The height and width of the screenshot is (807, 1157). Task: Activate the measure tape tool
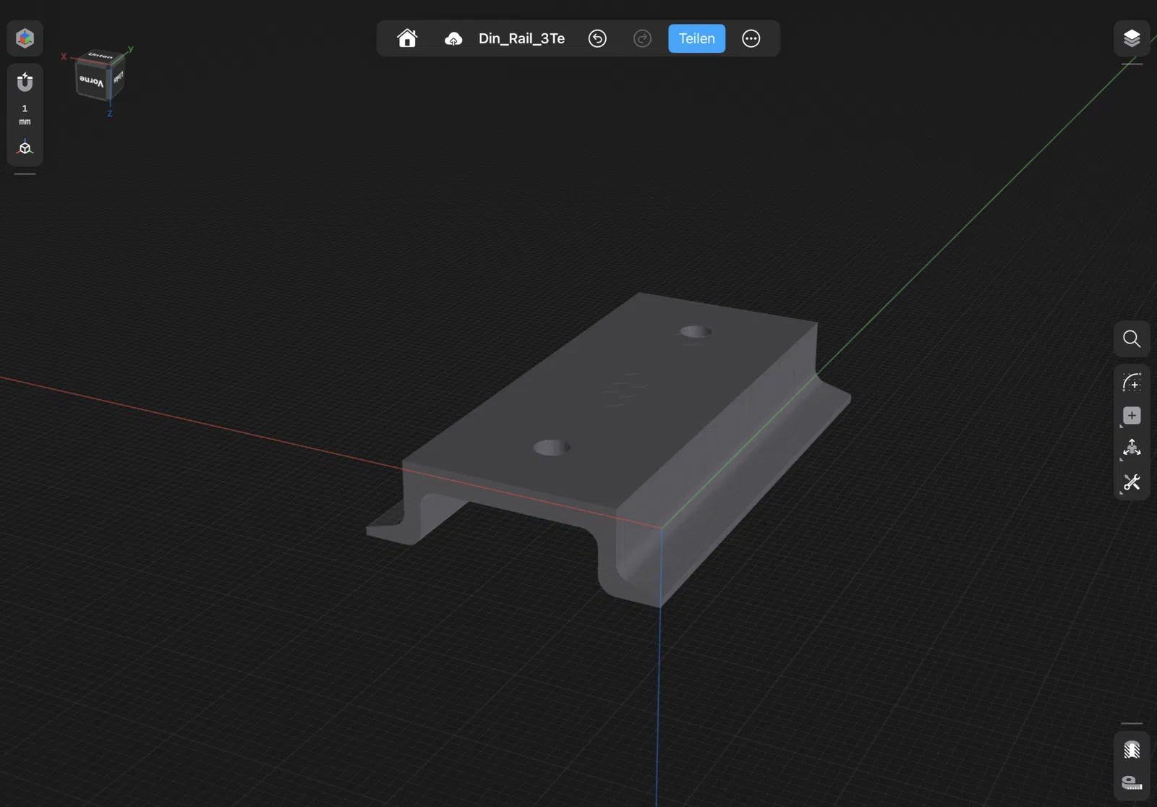1132,782
